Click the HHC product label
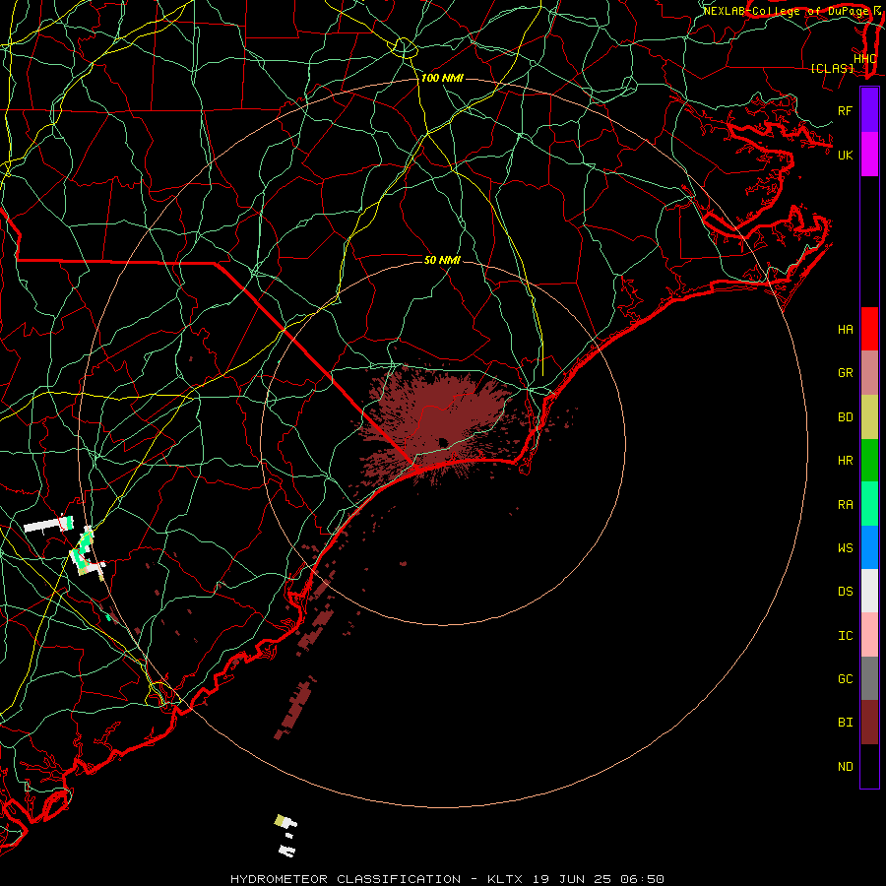Screen dimensions: 886x886 click(x=865, y=59)
